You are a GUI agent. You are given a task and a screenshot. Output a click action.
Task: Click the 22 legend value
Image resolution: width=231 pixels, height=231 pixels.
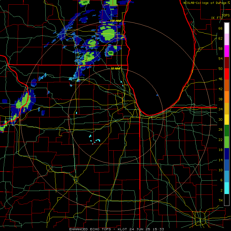tap(220, 140)
